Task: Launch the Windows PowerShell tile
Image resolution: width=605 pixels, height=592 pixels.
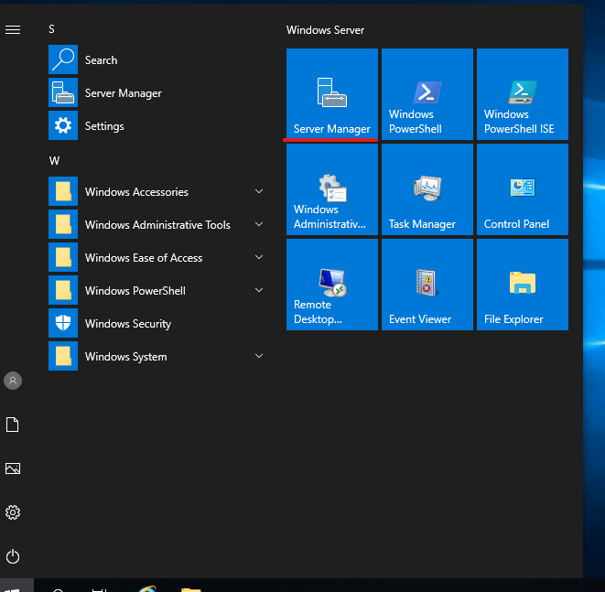Action: (427, 94)
